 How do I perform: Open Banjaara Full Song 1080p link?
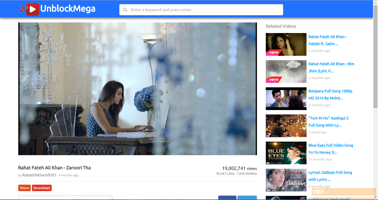[x=330, y=94]
